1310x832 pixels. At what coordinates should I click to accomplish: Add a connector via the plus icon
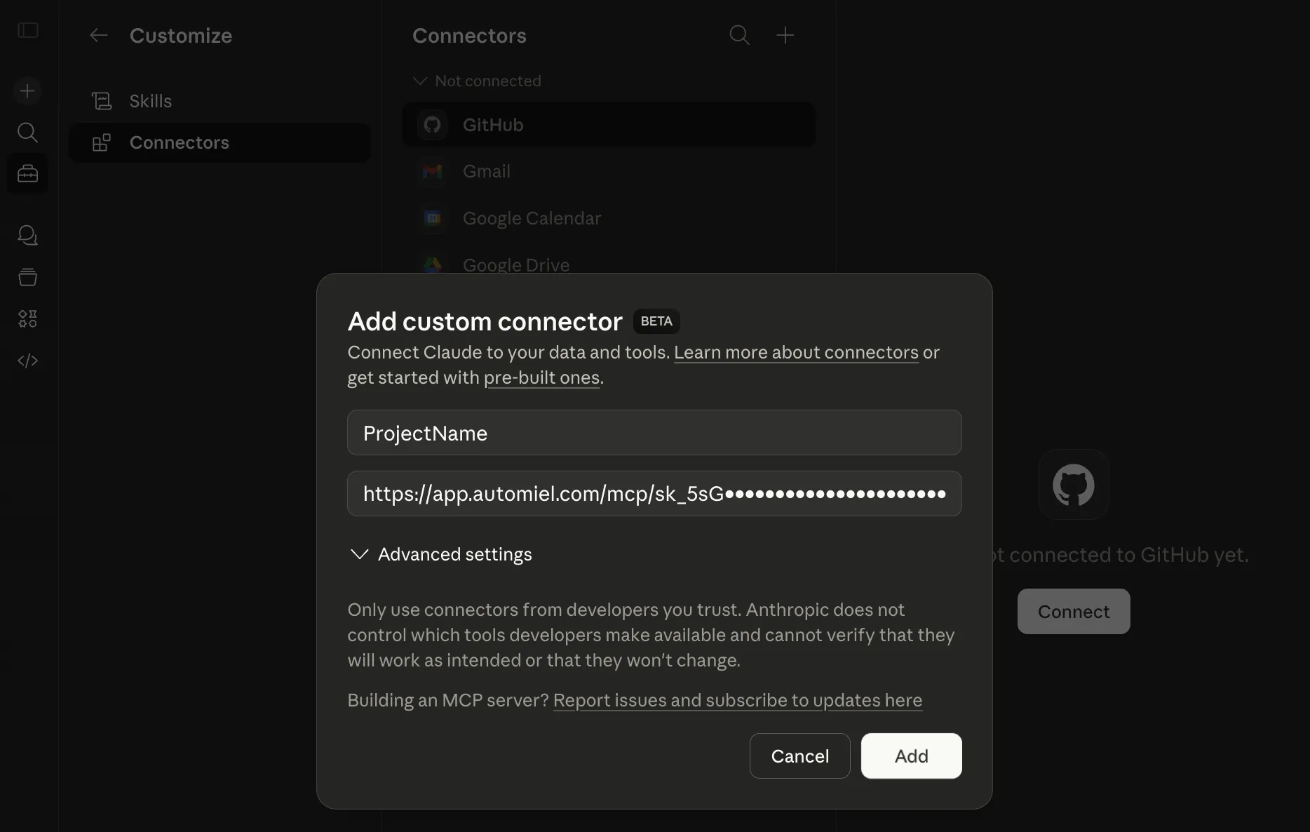pos(785,35)
